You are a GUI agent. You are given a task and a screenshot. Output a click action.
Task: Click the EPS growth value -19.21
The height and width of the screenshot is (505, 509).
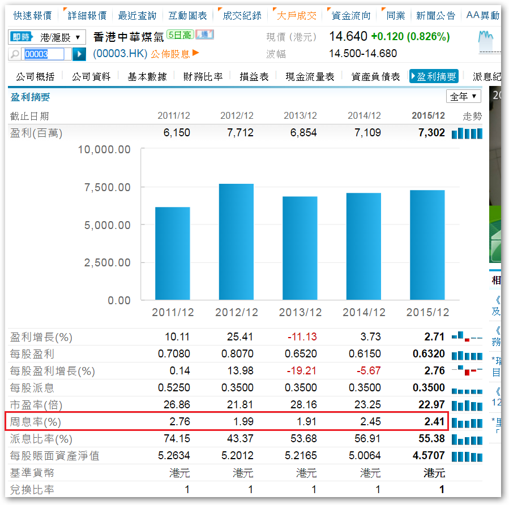(x=302, y=370)
